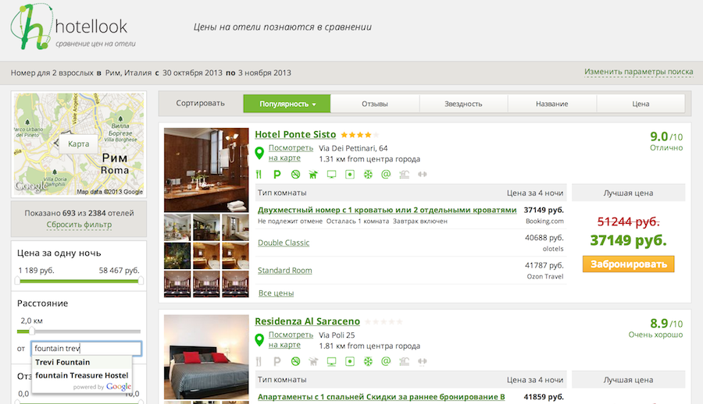Select fountain Treasure Hostel autocomplete suggestion
The image size is (703, 404).
pyautogui.click(x=82, y=375)
